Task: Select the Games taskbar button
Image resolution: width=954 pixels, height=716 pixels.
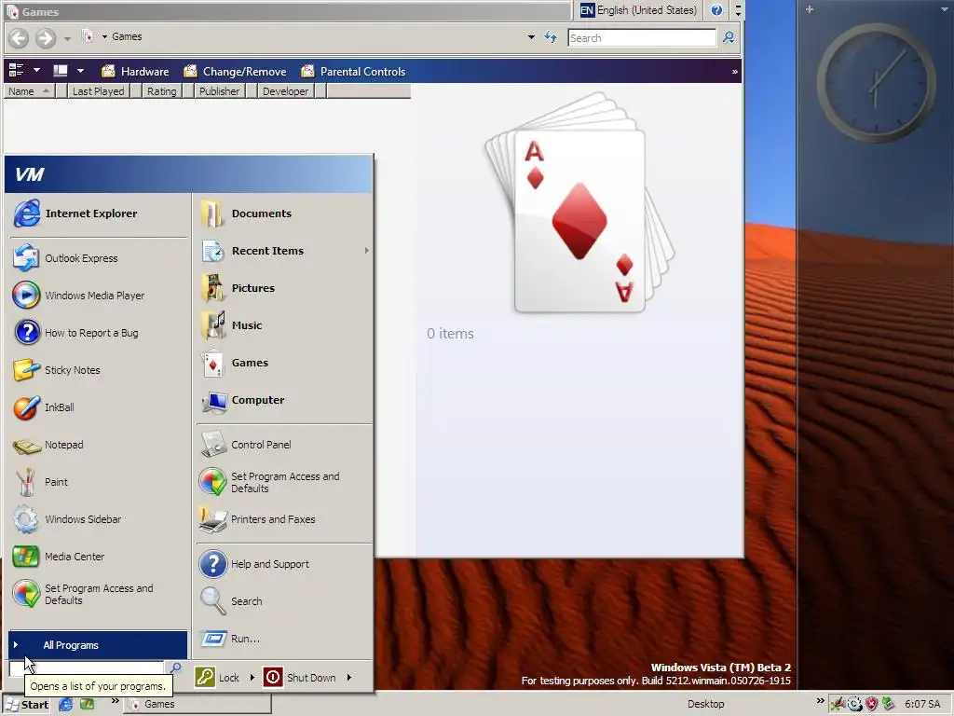Action: pos(198,705)
